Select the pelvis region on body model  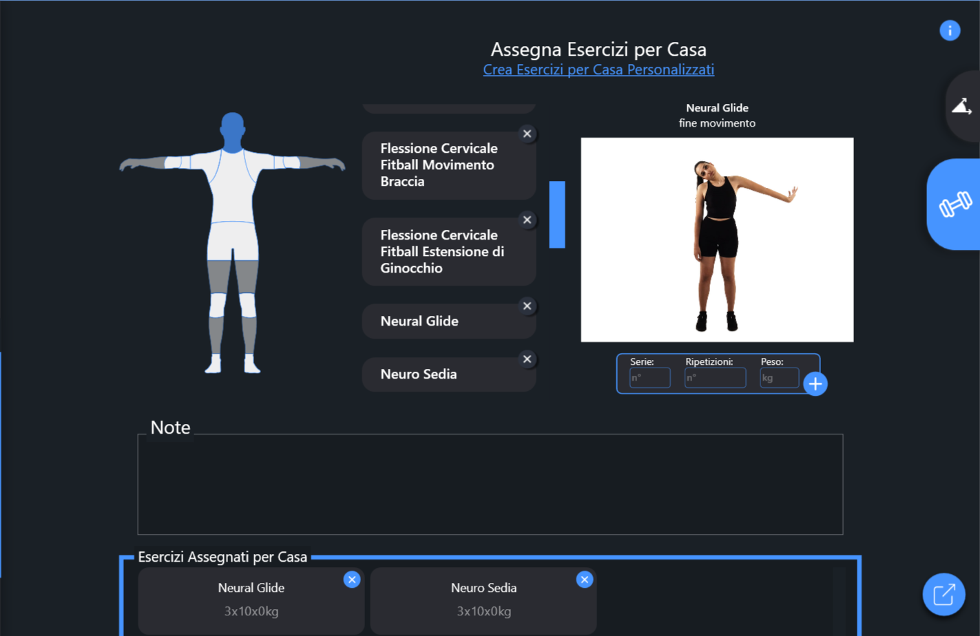233,240
